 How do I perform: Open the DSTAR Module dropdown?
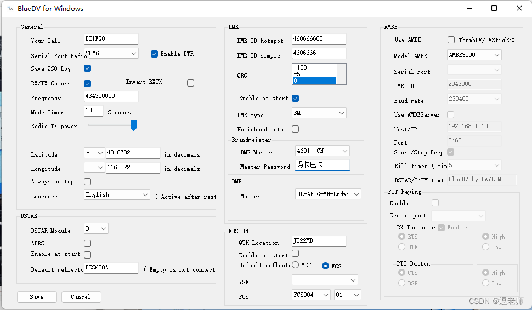[96, 229]
